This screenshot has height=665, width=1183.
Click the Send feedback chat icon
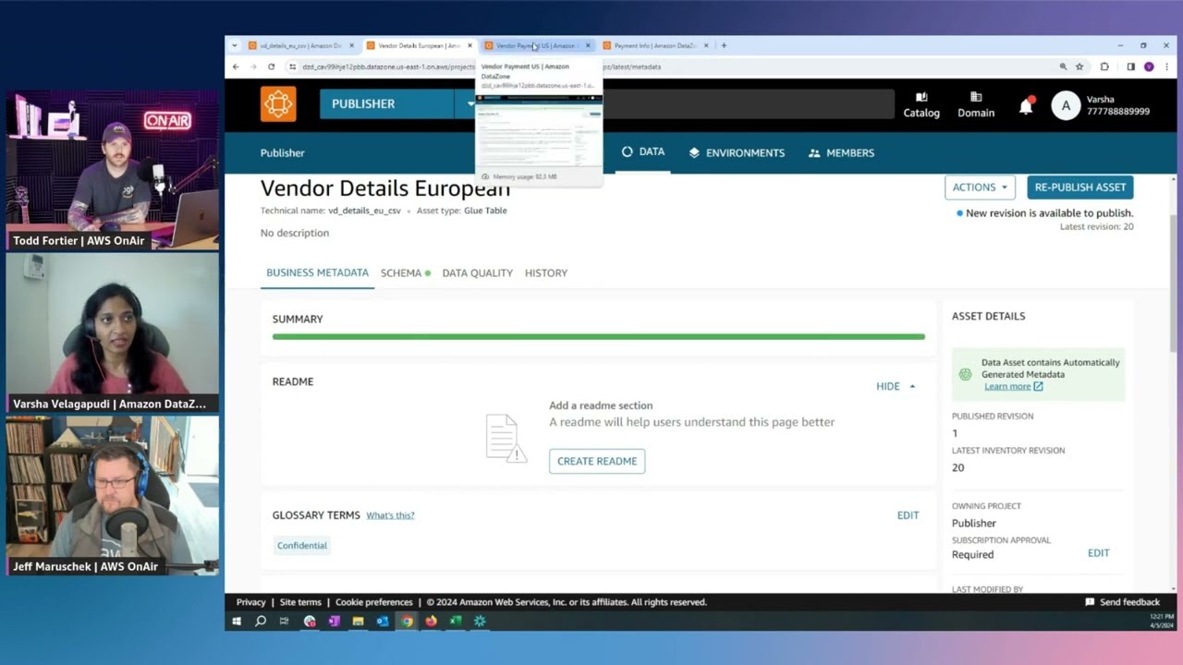click(1090, 602)
